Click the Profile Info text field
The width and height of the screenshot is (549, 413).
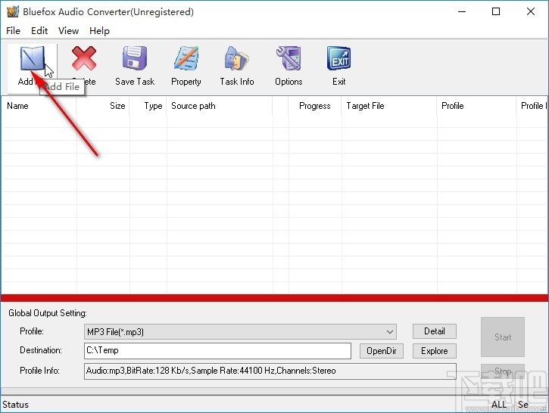(x=270, y=371)
